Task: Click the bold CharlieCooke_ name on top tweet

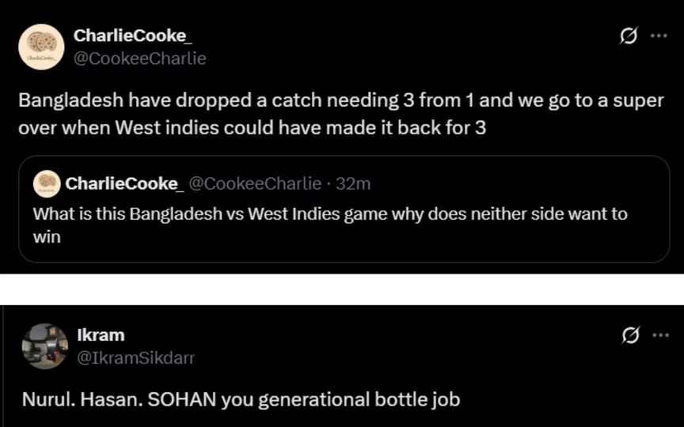Action: [126, 36]
